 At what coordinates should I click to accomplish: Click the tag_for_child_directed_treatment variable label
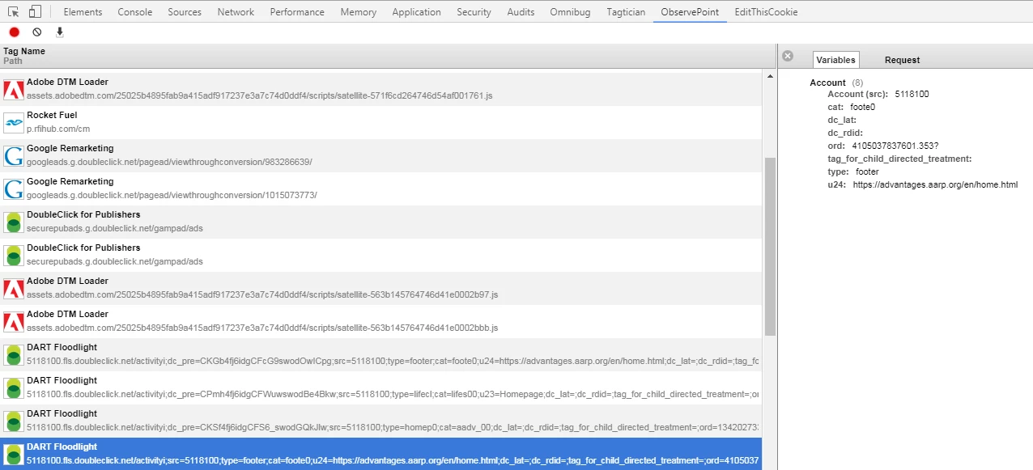click(899, 159)
